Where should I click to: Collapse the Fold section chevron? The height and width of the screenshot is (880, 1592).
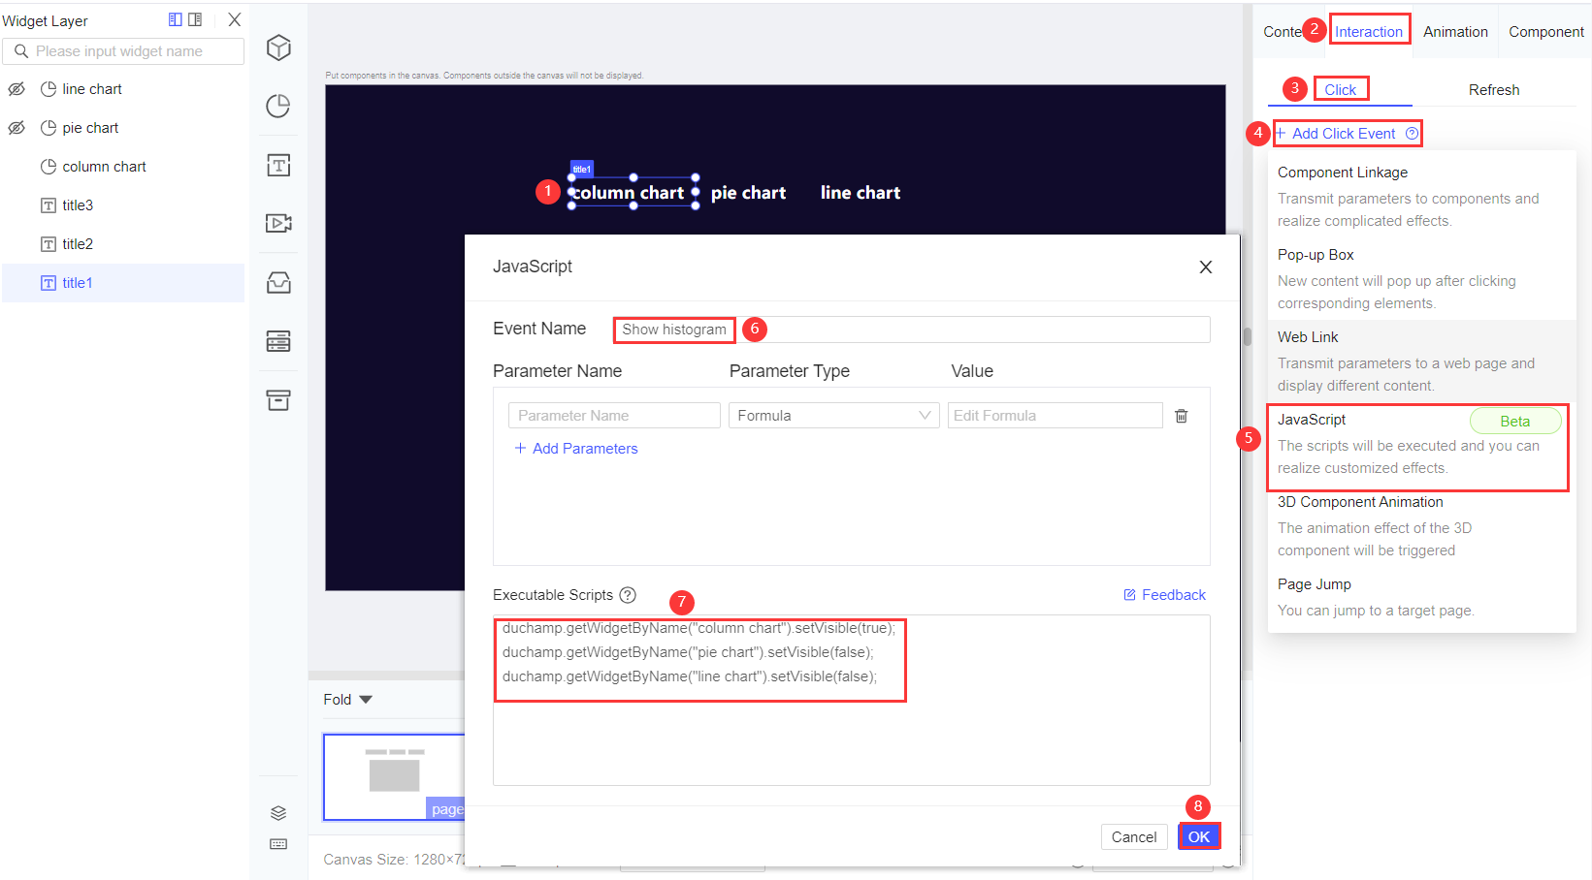[366, 699]
